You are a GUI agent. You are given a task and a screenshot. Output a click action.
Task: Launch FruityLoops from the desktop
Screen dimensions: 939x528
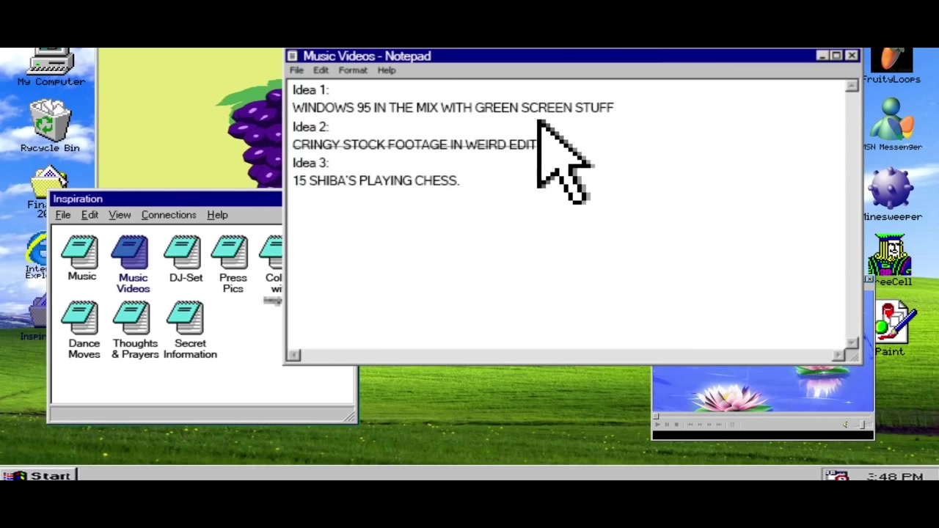(891, 66)
